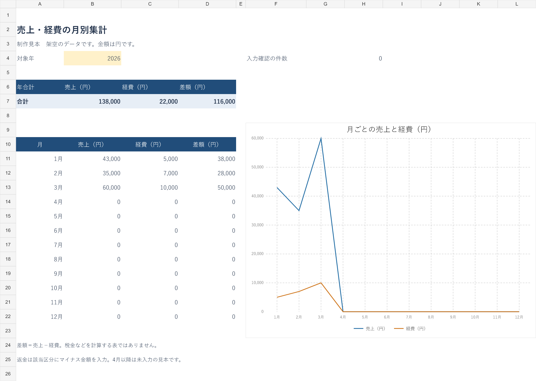536x381 pixels.
Task: Select the total difference cell 116,000
Action: tap(207, 101)
